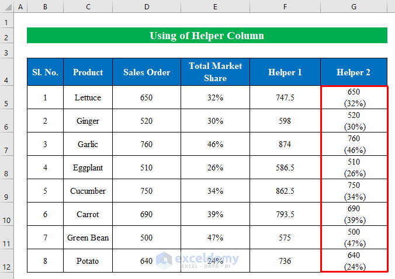This screenshot has width=395, height=279.
Task: Click the Helper 2 cell showing 760 (46%)
Action: tap(354, 144)
